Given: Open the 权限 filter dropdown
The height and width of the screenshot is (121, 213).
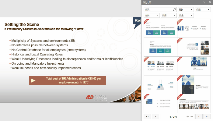Looking at the screenshot, I should click(x=203, y=9).
